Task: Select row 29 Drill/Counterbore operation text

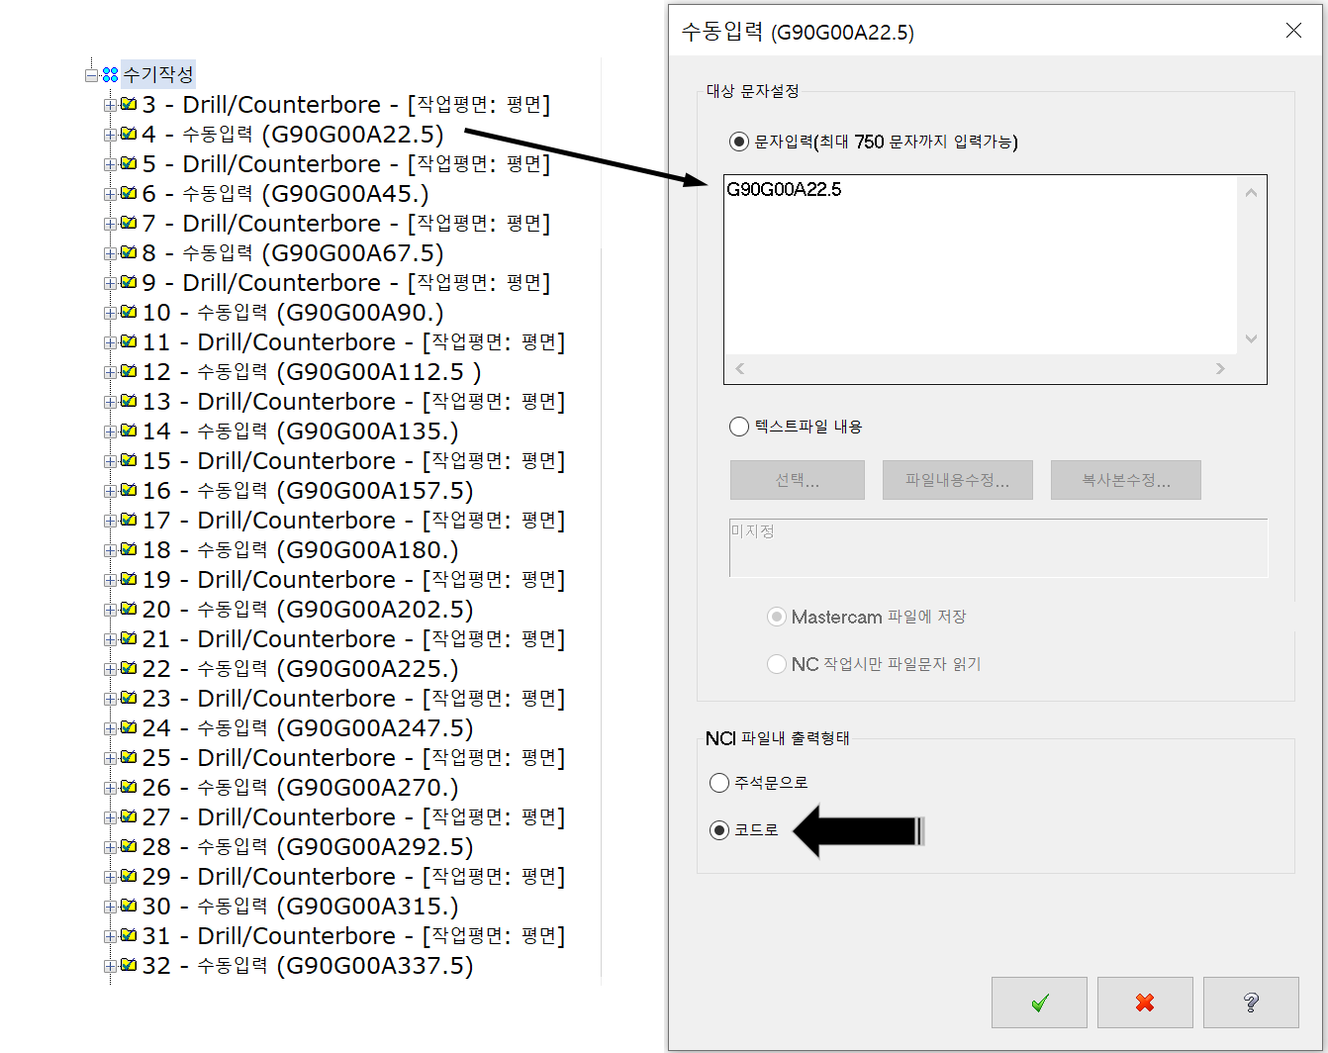Action: pos(353,876)
